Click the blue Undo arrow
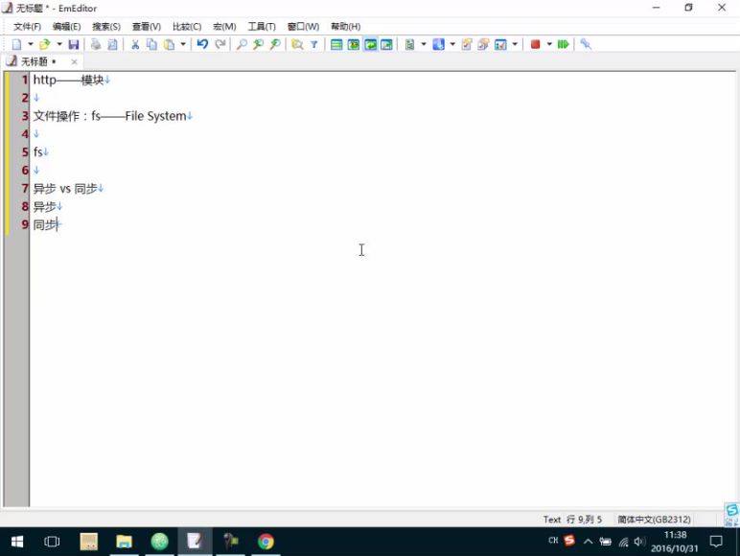Screen dimensions: 740x556 point(202,44)
